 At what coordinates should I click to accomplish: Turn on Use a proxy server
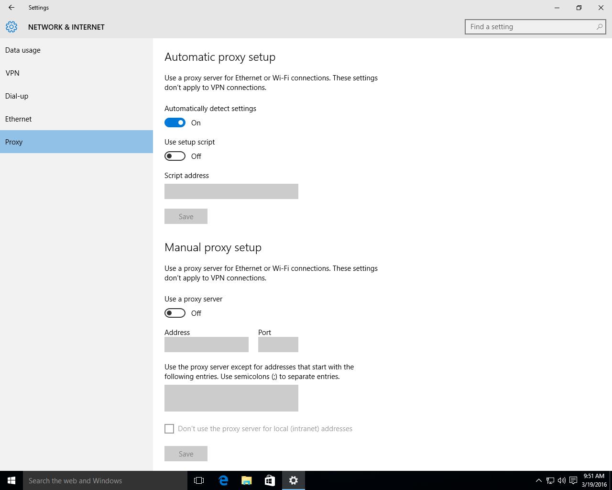click(x=175, y=313)
